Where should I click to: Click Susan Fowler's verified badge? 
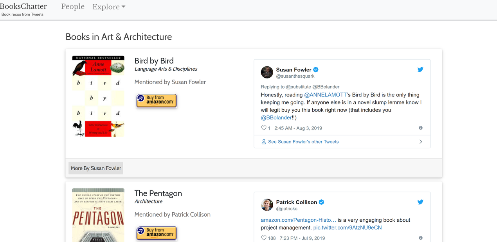coord(316,70)
